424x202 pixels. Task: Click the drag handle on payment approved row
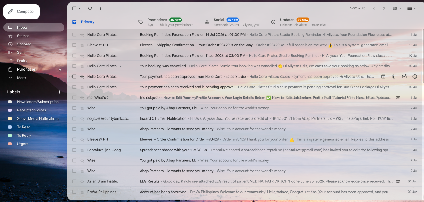70,77
